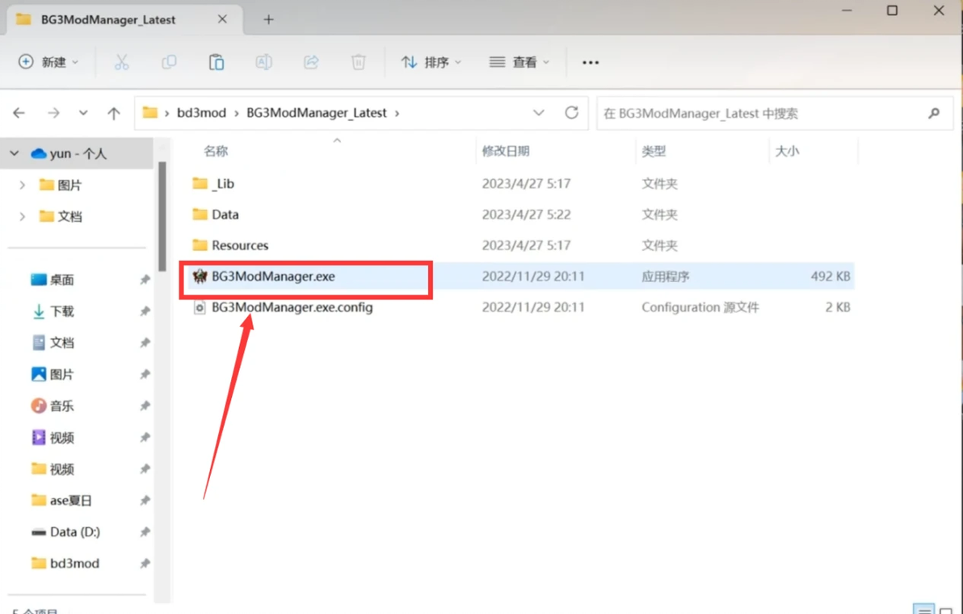Click the breadcrumb folder icon

pos(149,113)
